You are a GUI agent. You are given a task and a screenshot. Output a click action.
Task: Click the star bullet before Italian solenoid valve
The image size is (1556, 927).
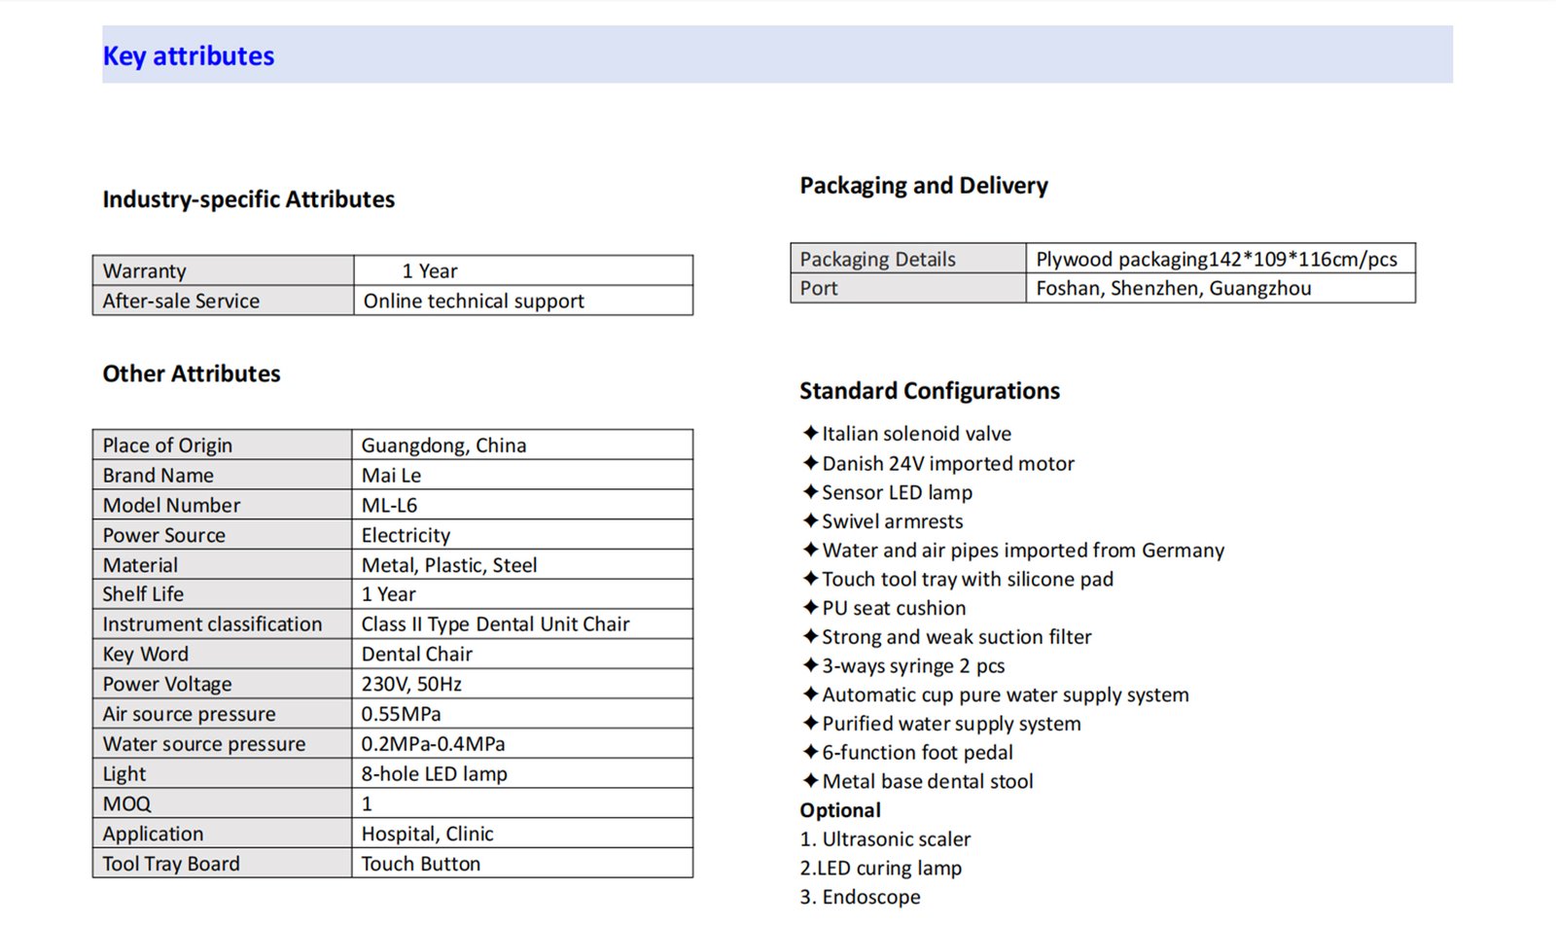[810, 433]
